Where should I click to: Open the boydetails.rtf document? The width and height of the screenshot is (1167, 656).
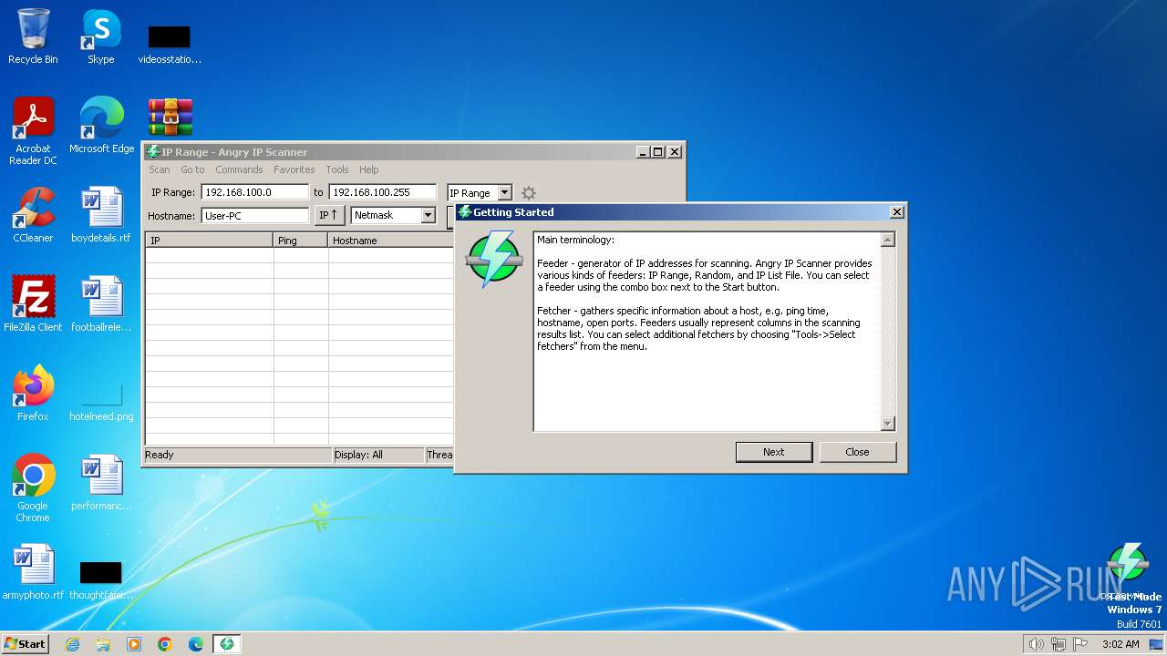coord(101,215)
